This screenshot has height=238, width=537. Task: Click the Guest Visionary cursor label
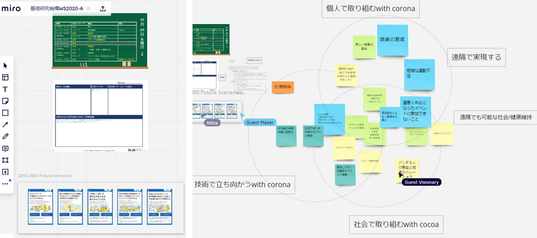[422, 182]
